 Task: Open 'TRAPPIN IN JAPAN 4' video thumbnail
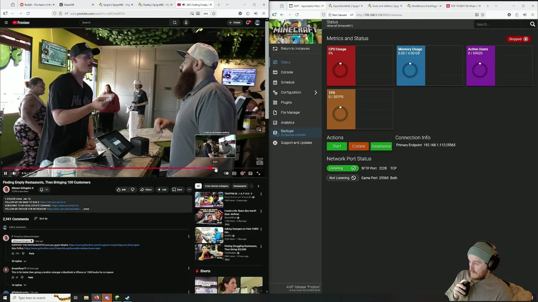(x=209, y=200)
